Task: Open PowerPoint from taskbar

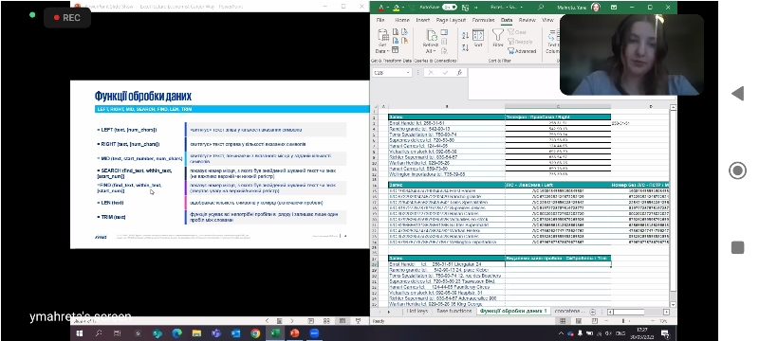Action: coord(294,333)
